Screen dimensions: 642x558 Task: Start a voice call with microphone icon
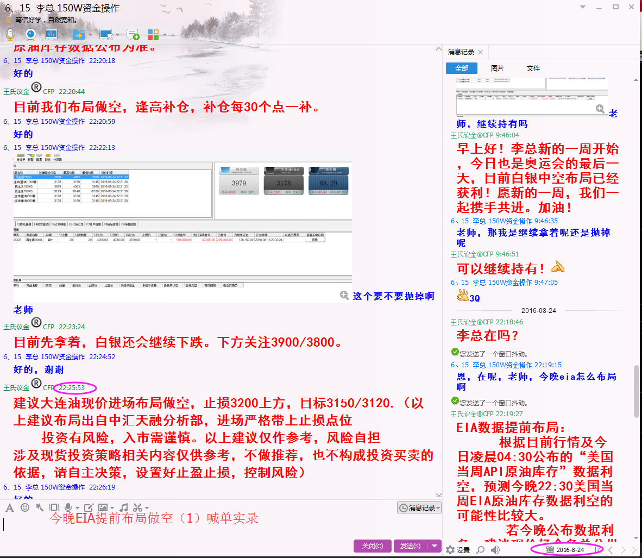coord(10,35)
